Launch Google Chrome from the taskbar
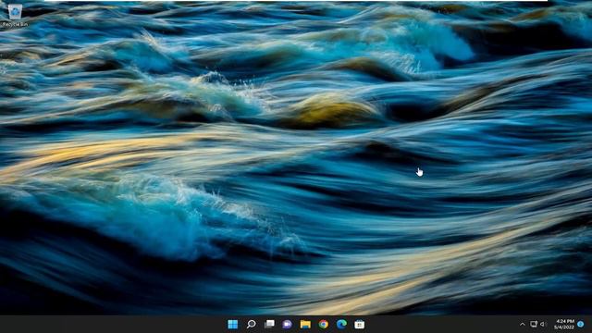Screen dimensions: 592x333 tap(323, 324)
